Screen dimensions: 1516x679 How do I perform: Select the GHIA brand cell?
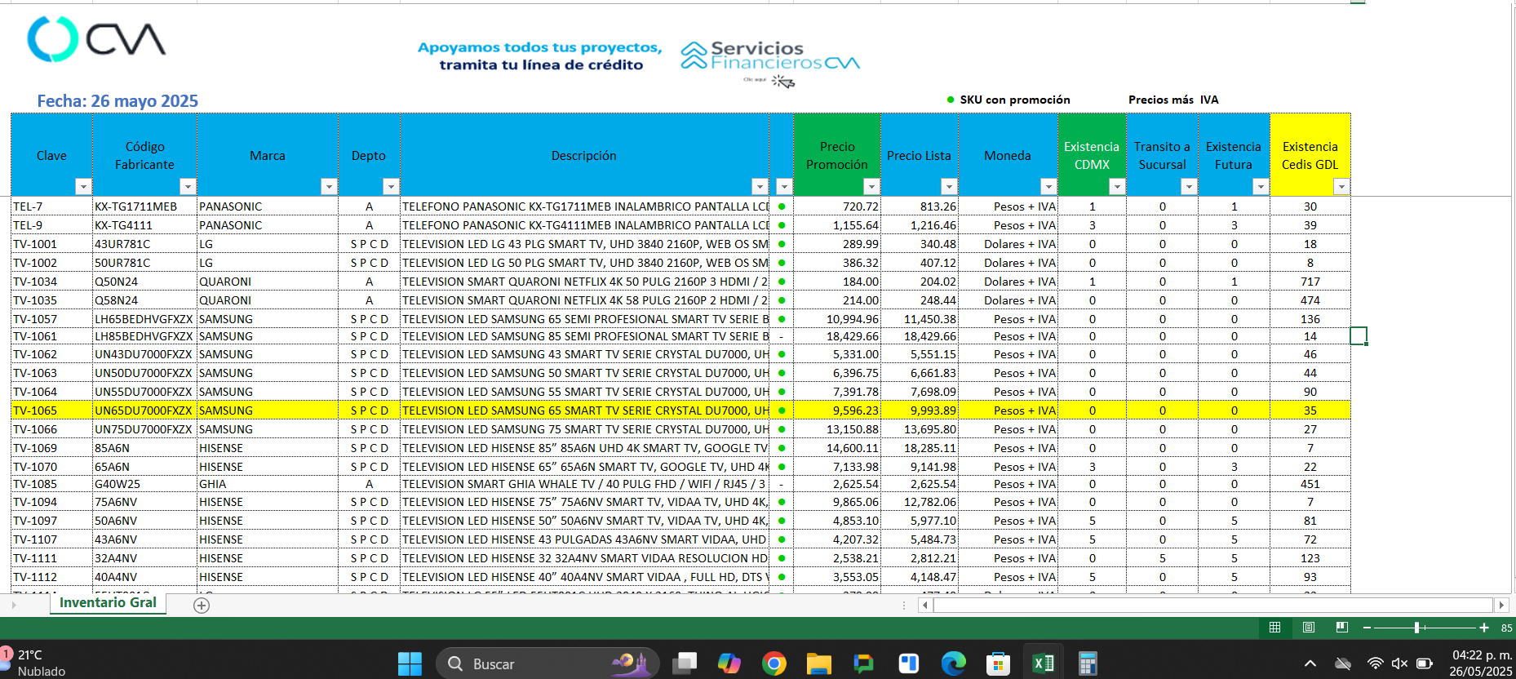coord(268,484)
